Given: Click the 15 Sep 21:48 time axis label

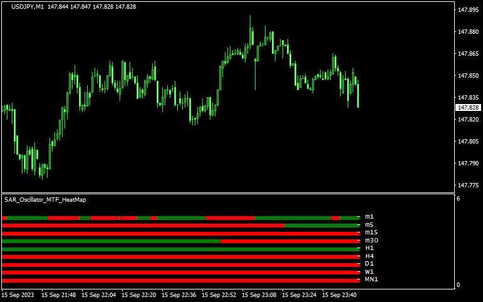Looking at the screenshot, I should (58, 295).
